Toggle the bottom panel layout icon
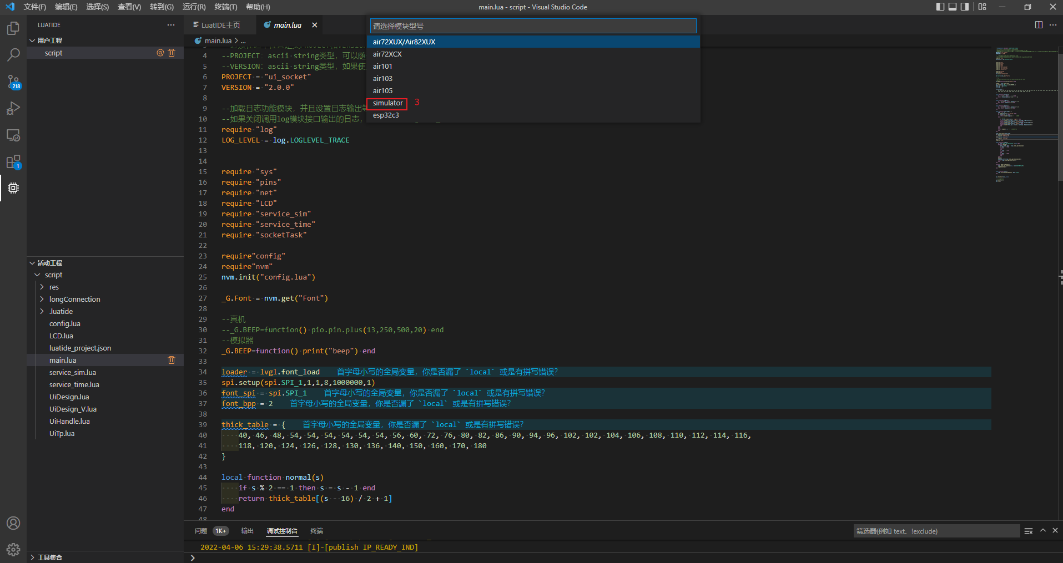Viewport: 1063px width, 563px height. click(953, 7)
